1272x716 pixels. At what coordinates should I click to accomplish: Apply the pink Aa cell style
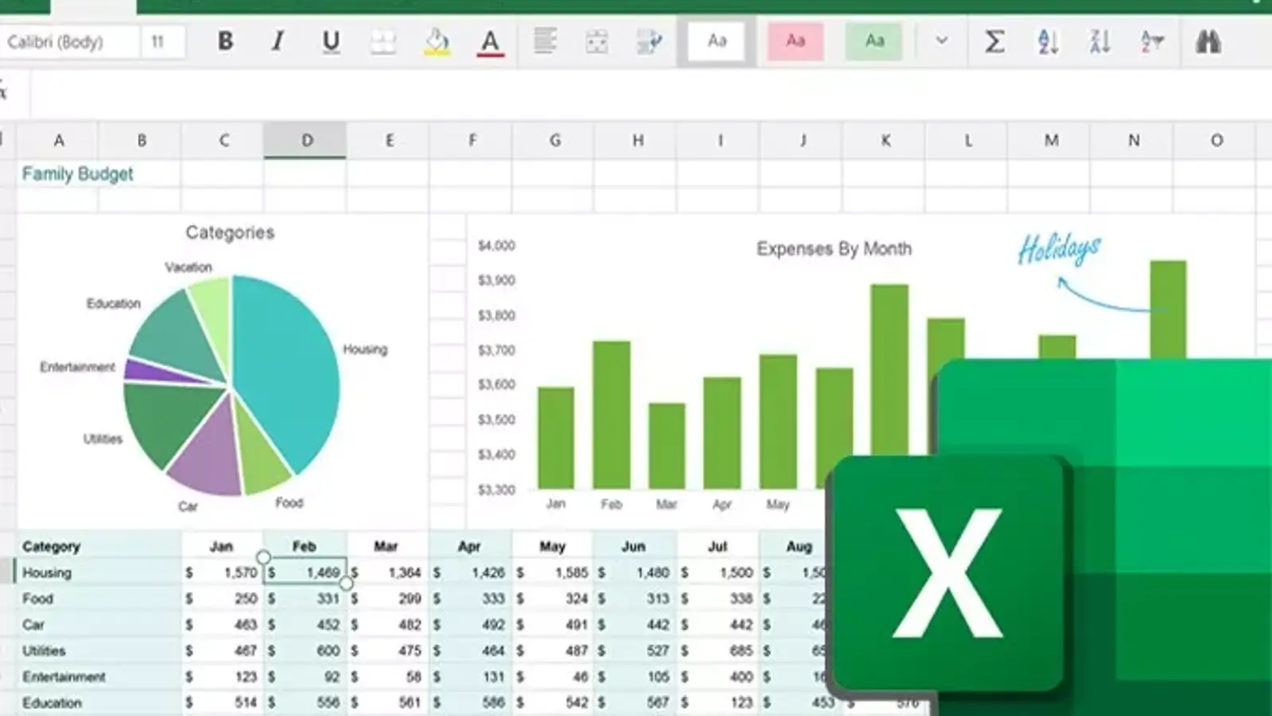point(795,41)
